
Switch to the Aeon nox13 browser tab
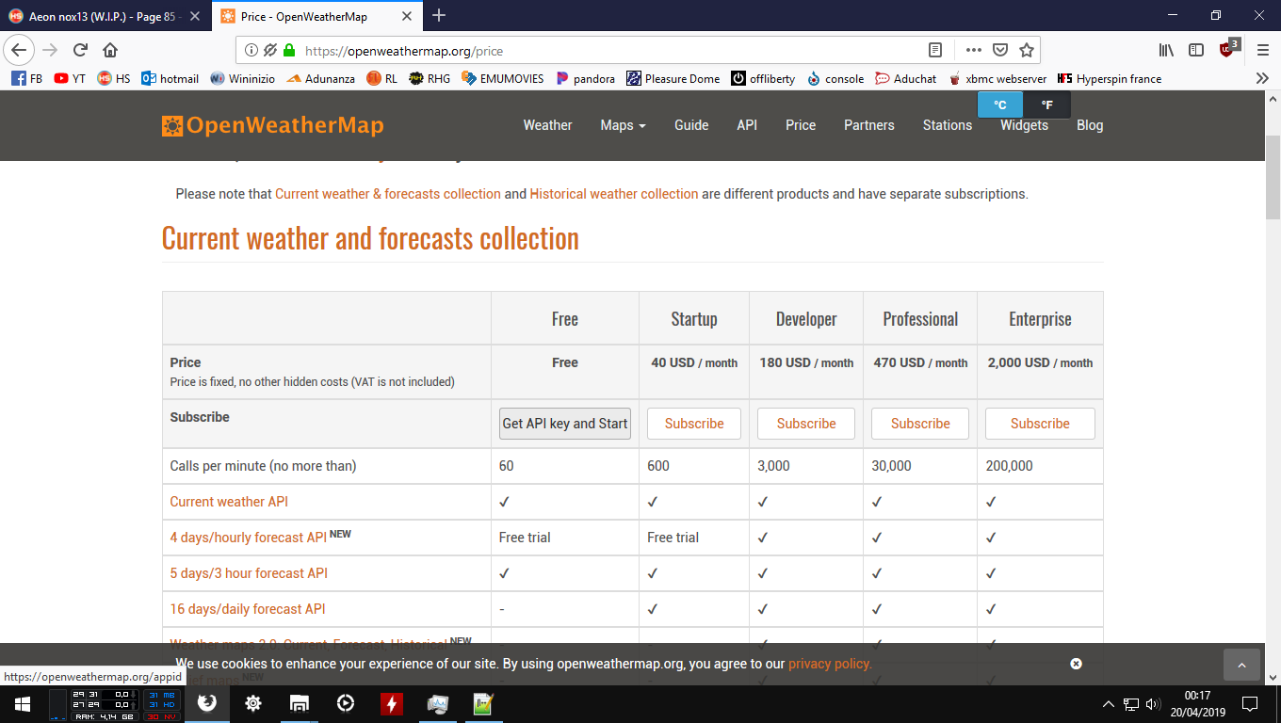tap(104, 16)
